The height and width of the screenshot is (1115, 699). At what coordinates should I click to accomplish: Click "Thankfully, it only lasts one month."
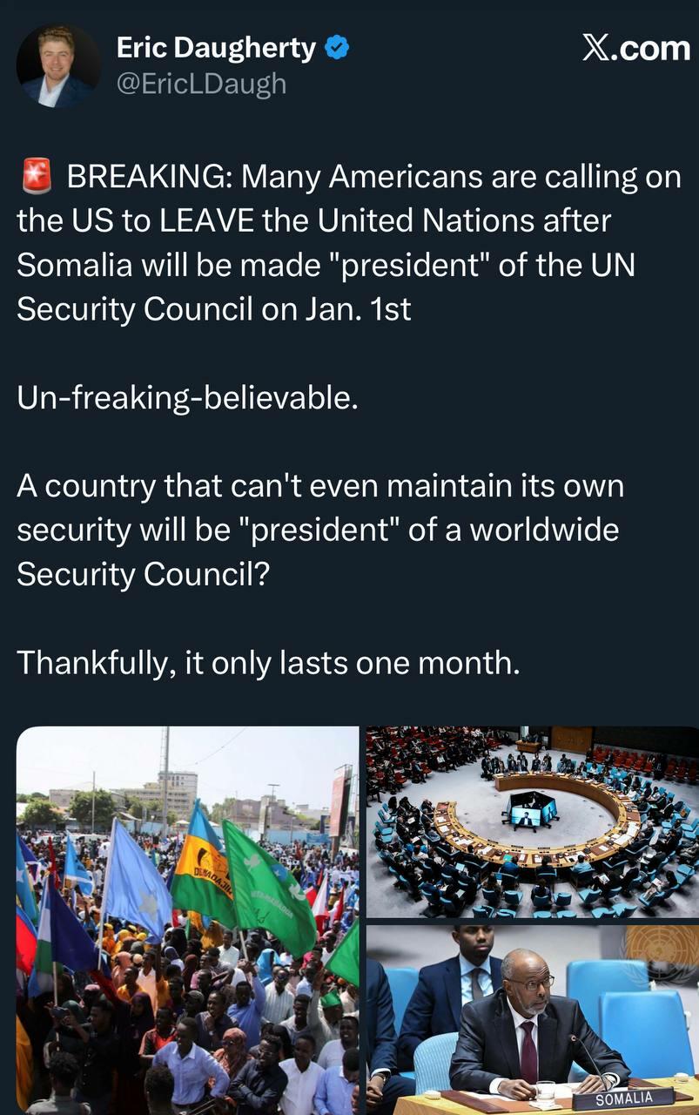click(x=268, y=663)
